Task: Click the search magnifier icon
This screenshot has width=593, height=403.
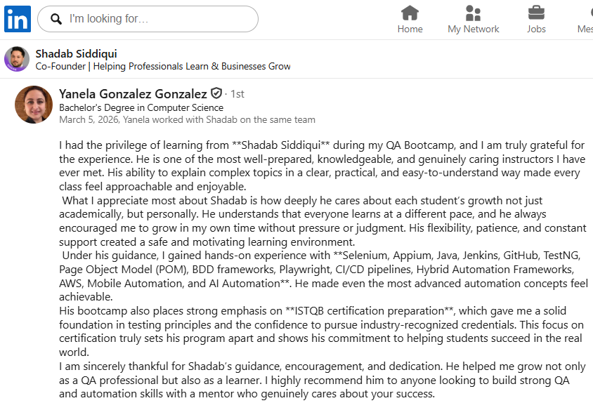Action: click(56, 20)
